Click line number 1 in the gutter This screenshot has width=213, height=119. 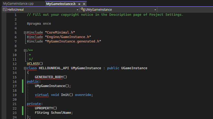(16, 15)
